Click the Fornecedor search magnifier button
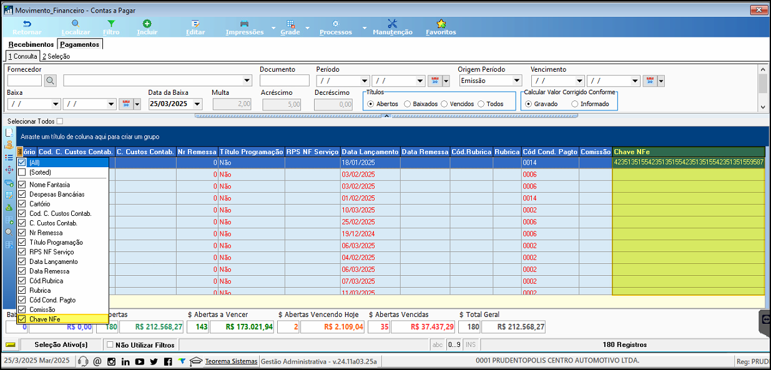 click(51, 80)
